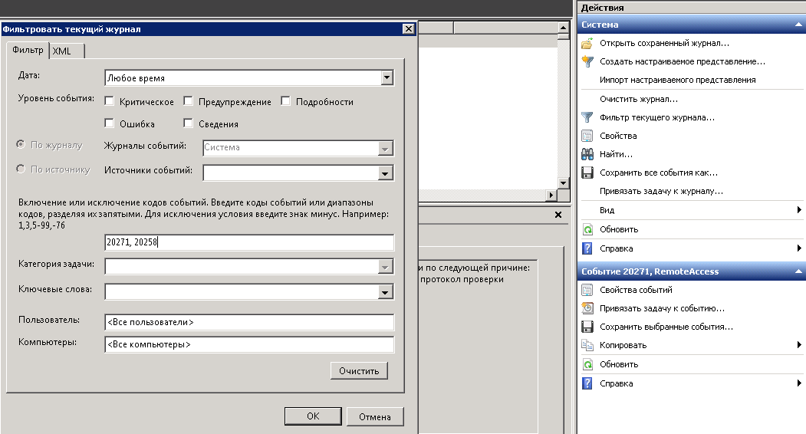Click the log Properties icon in Actions

[x=587, y=136]
